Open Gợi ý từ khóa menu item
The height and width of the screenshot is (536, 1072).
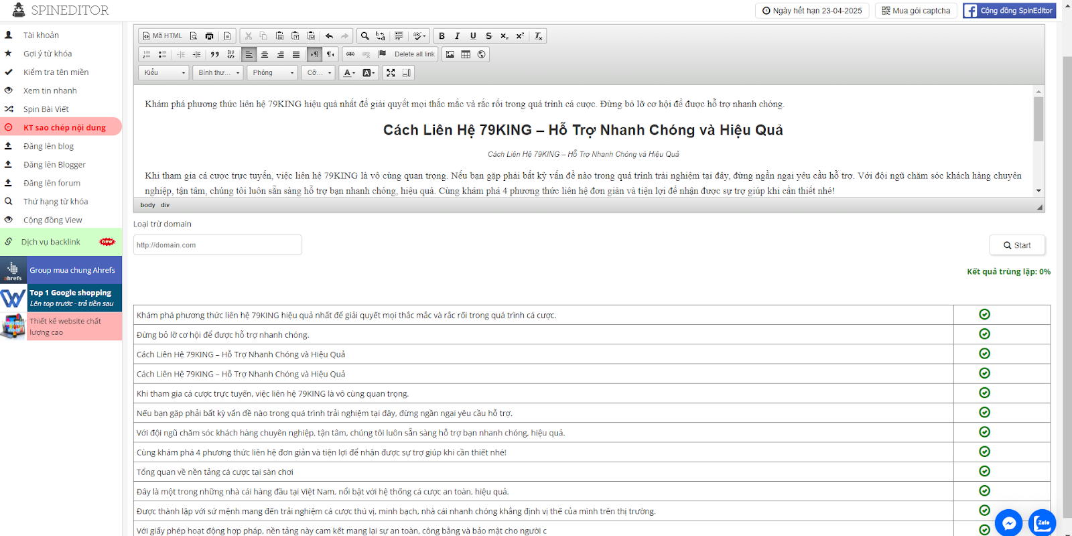(48, 54)
